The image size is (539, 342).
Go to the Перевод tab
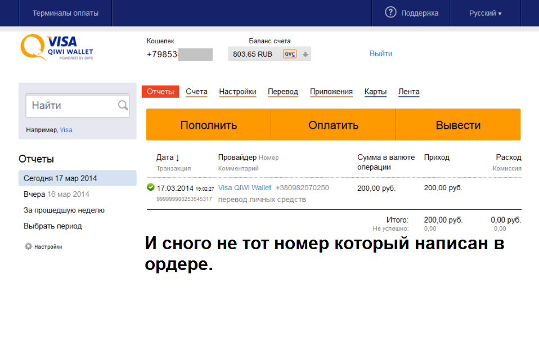click(282, 92)
